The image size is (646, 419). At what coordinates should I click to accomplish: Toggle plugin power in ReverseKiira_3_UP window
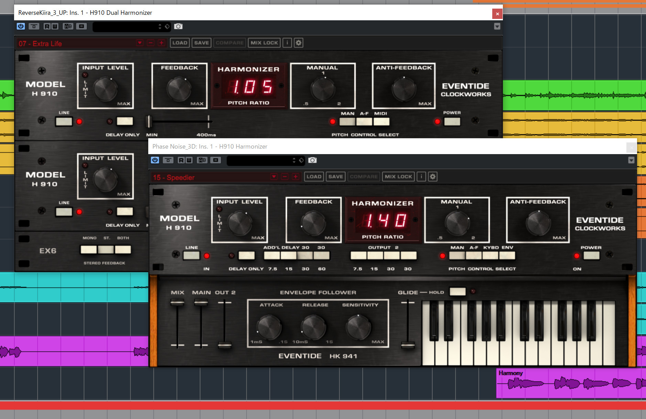[21, 26]
